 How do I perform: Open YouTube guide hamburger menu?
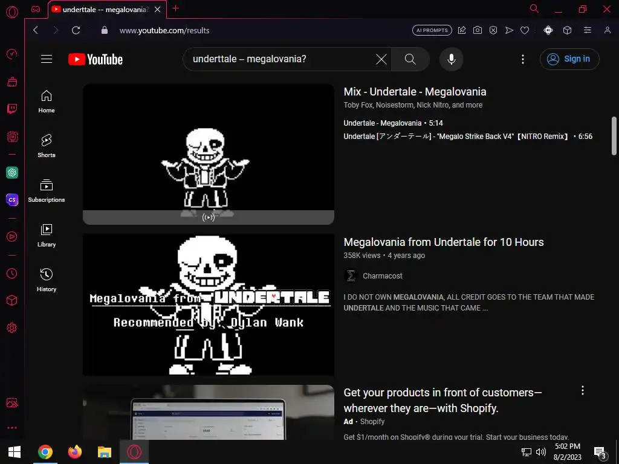coord(47,59)
